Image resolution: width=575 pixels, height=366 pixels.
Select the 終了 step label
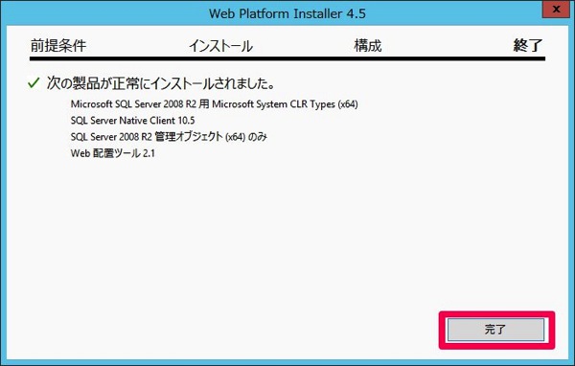(528, 45)
